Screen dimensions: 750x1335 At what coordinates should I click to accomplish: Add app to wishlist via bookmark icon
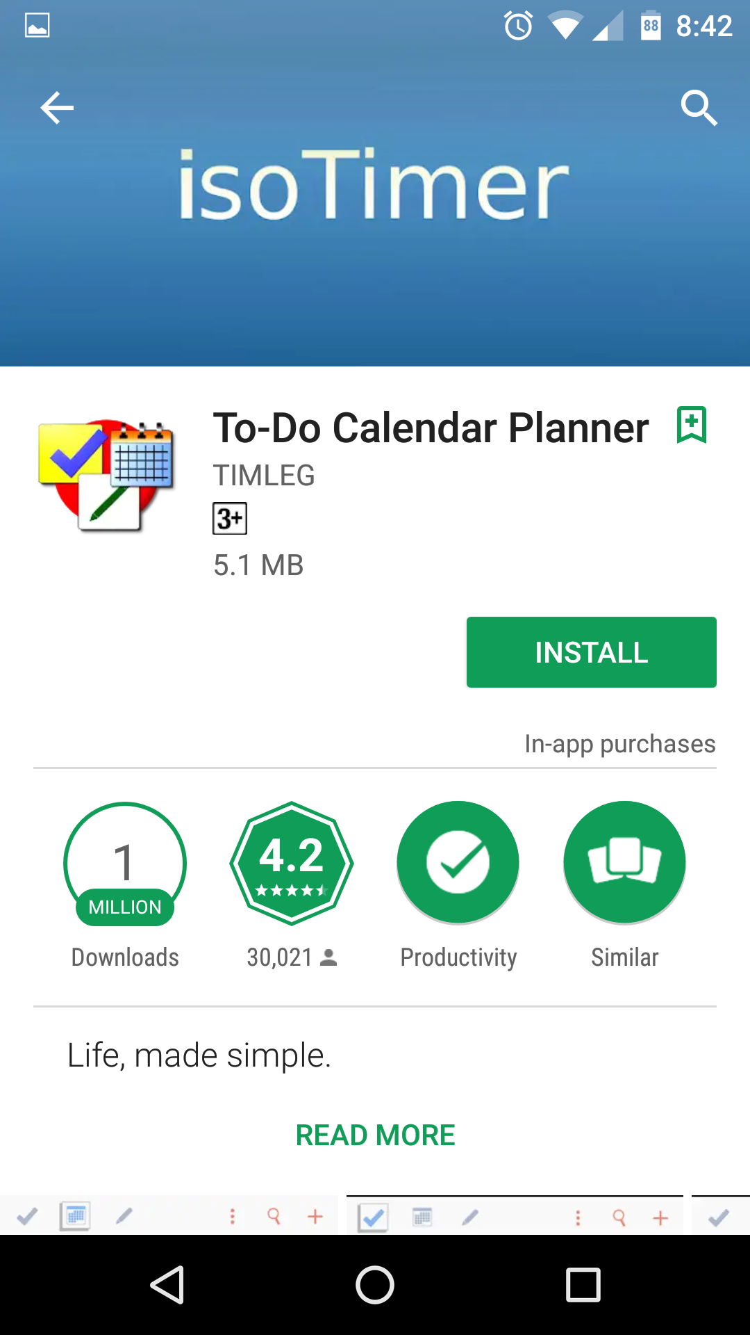[x=692, y=425]
